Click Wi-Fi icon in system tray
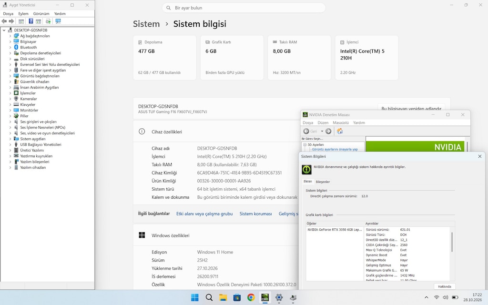Viewport: 488px width, 305px height. point(437,297)
